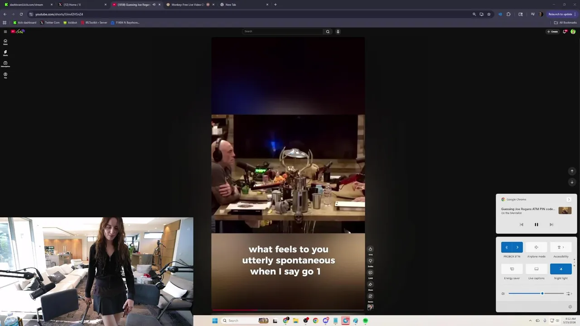Skip to next track in media card
The image size is (580, 326).
click(551, 225)
